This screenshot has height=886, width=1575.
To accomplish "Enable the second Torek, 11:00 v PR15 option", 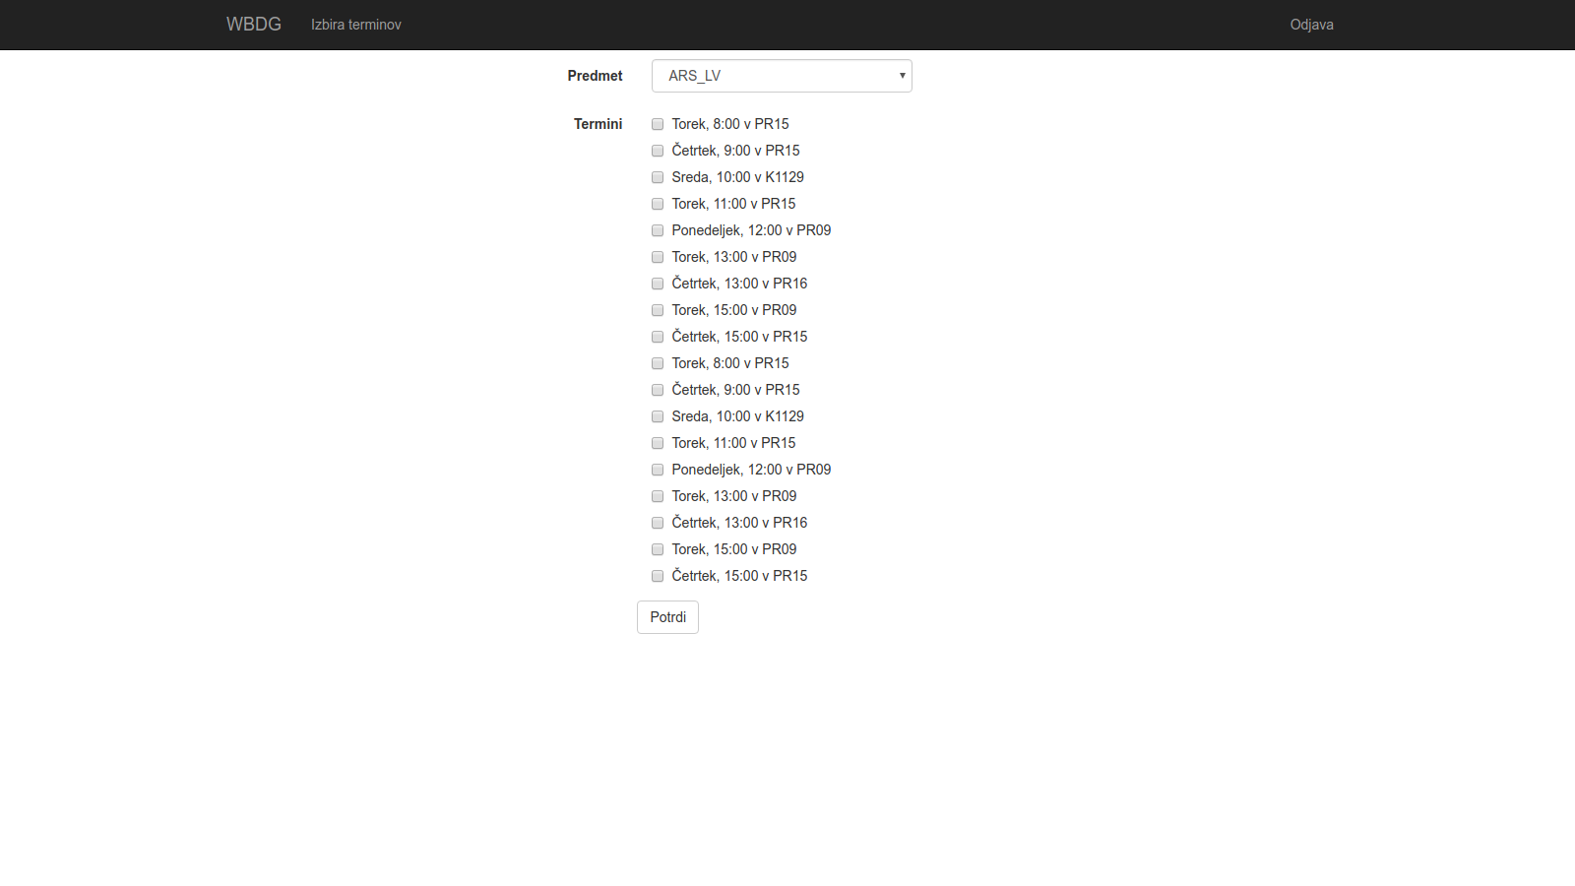I will (658, 443).
